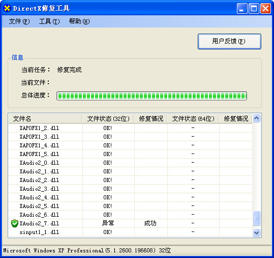
Task: Click the scrollbar down arrow in the file list
Action: tap(256, 233)
